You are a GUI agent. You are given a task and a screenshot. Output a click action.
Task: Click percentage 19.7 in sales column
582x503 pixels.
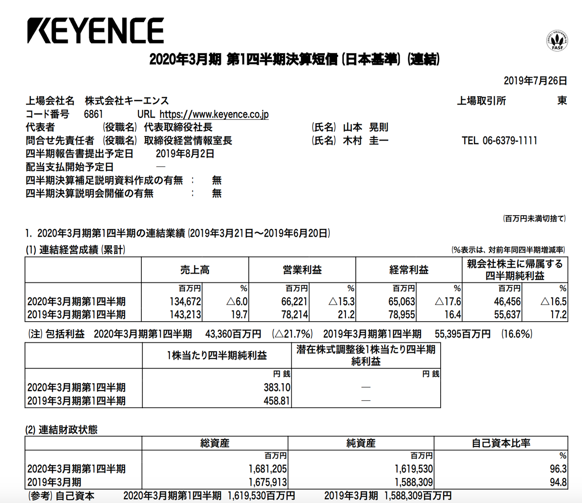[239, 315]
